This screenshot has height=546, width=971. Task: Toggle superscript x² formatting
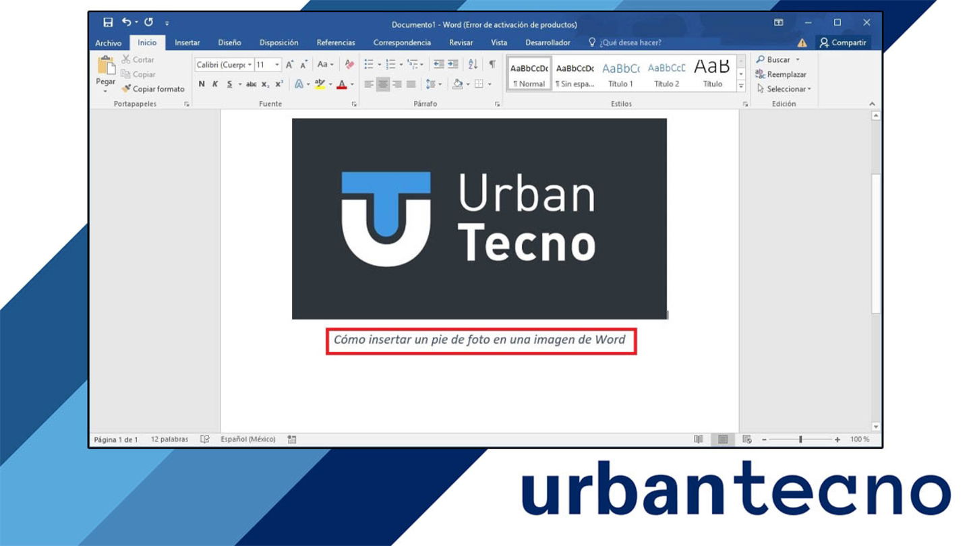(279, 84)
